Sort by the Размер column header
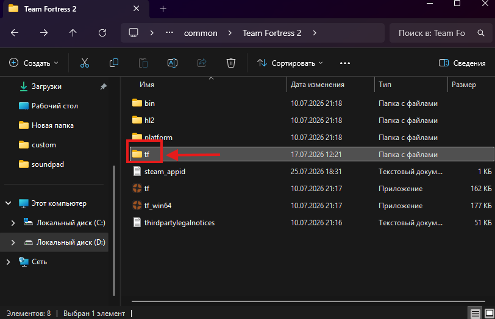The width and height of the screenshot is (495, 319). [x=463, y=85]
